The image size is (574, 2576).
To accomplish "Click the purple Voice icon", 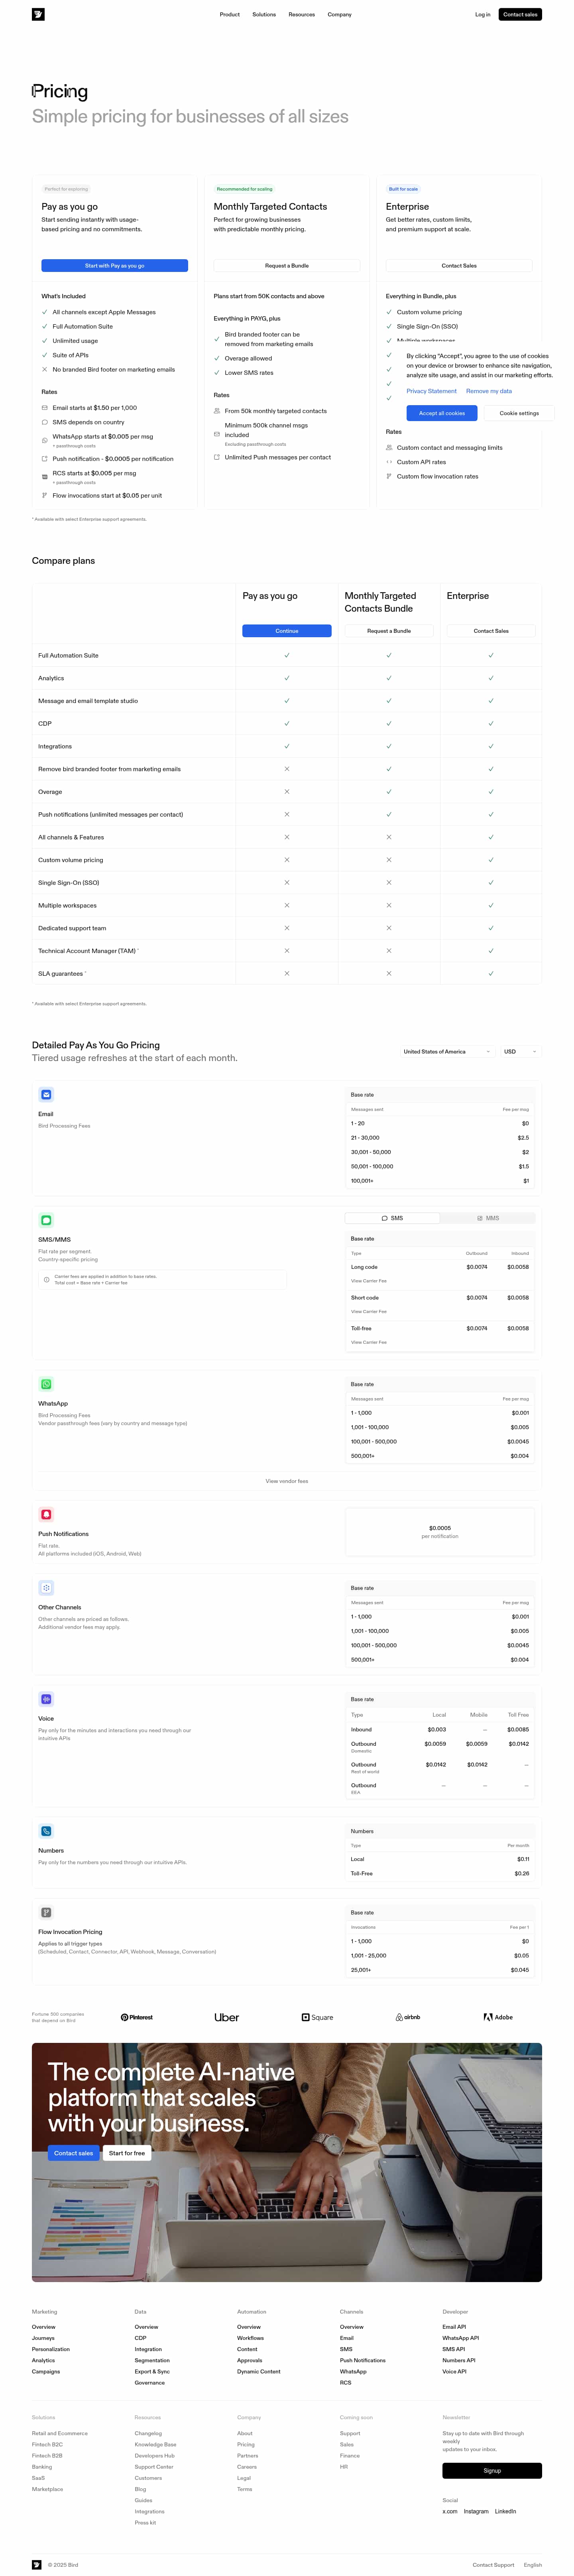I will (46, 1699).
